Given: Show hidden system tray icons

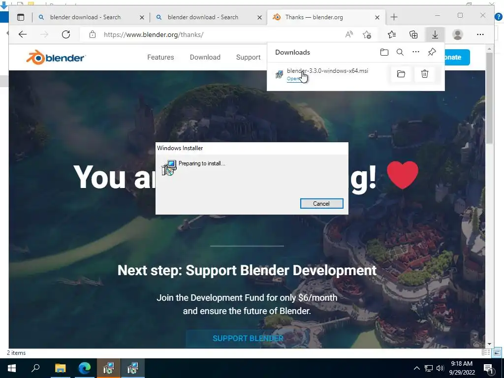Looking at the screenshot, I should 416,368.
